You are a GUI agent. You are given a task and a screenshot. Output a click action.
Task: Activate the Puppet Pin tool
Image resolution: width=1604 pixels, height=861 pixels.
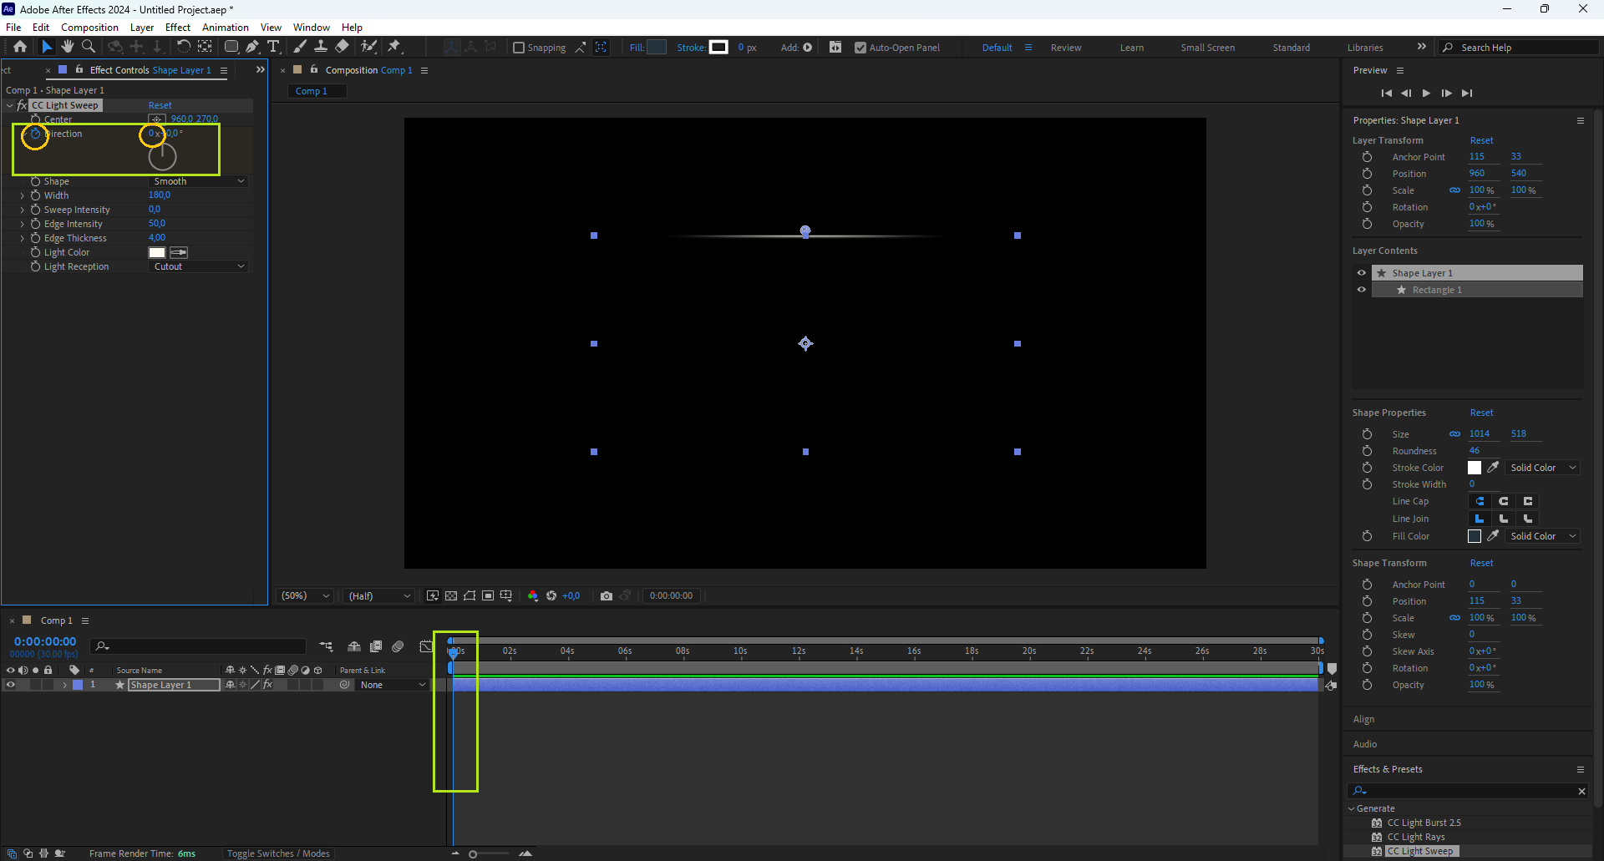(394, 47)
